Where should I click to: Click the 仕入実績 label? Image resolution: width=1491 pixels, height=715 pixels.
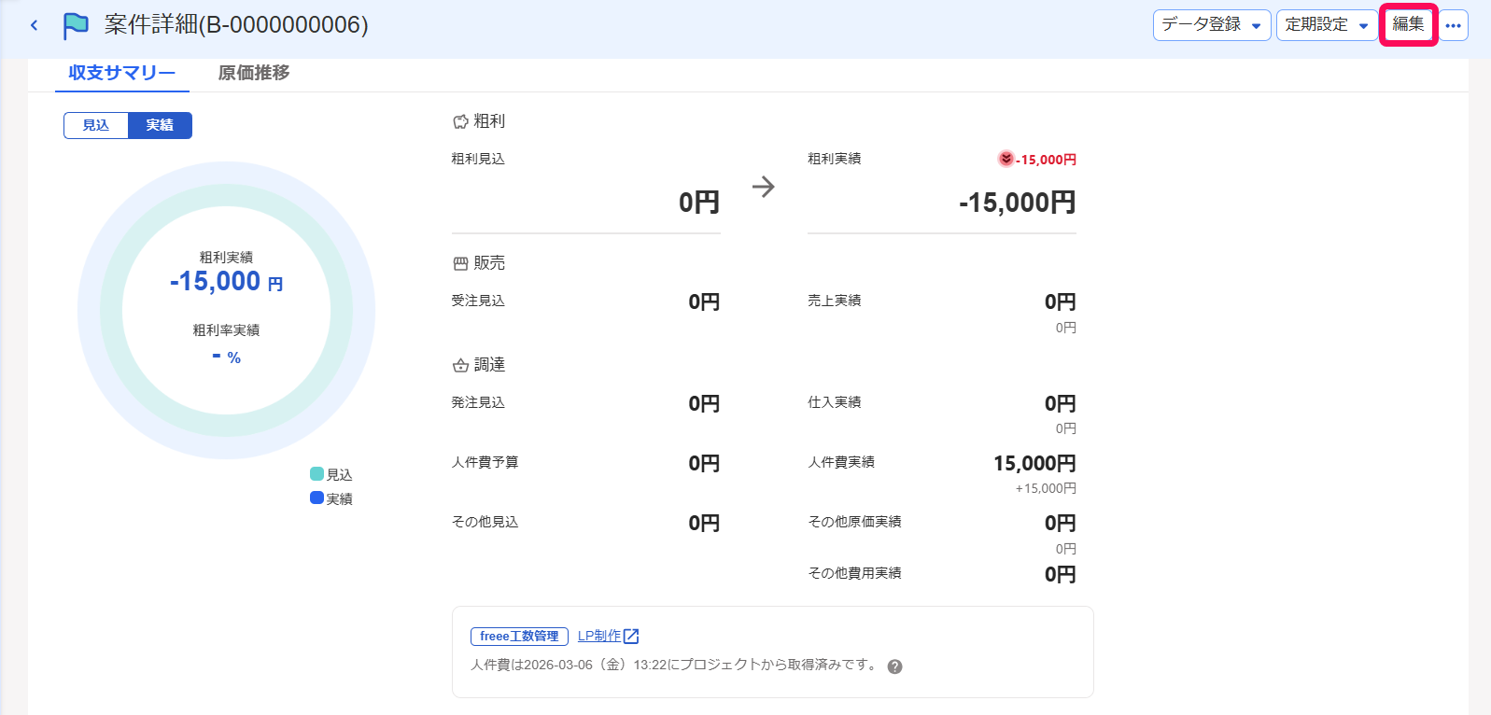pos(835,402)
